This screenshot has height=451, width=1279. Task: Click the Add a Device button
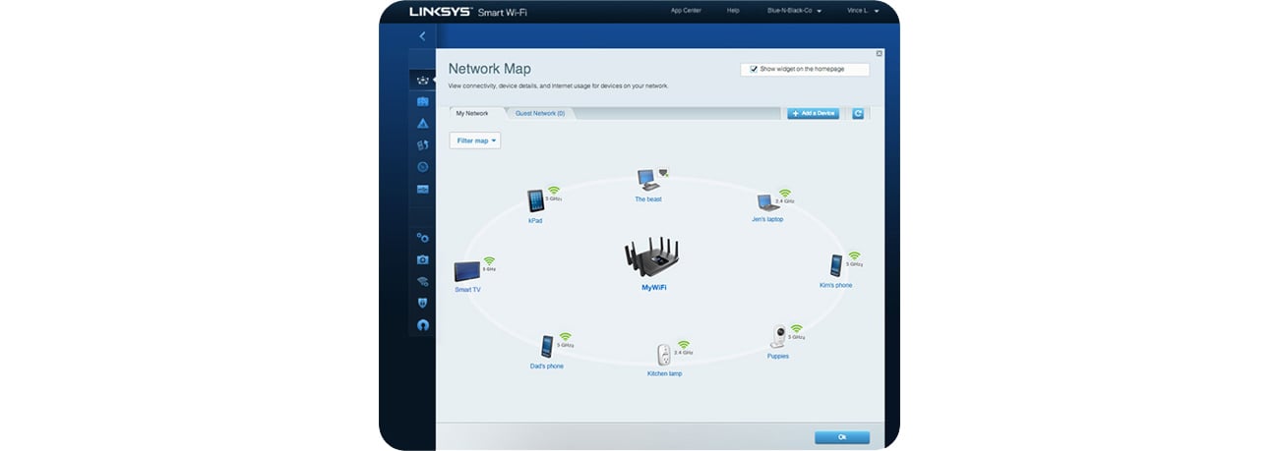click(814, 114)
